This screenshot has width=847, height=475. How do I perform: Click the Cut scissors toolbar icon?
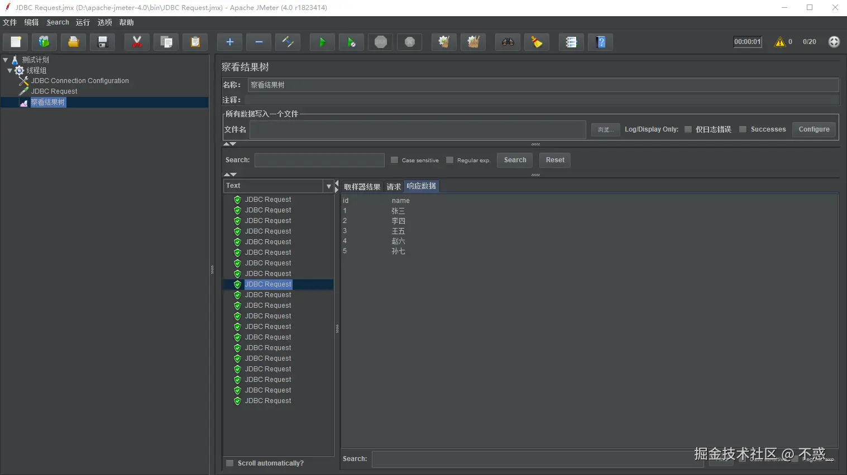[137, 42]
